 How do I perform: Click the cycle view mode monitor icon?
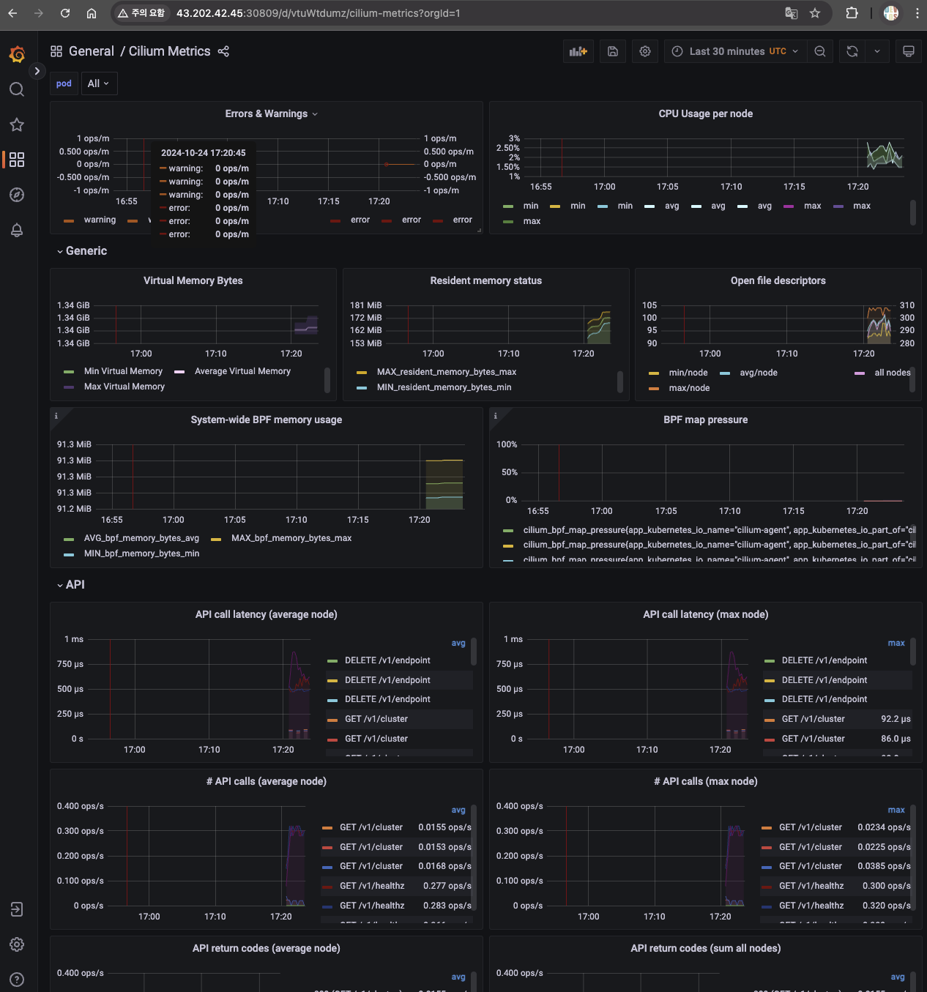point(909,51)
